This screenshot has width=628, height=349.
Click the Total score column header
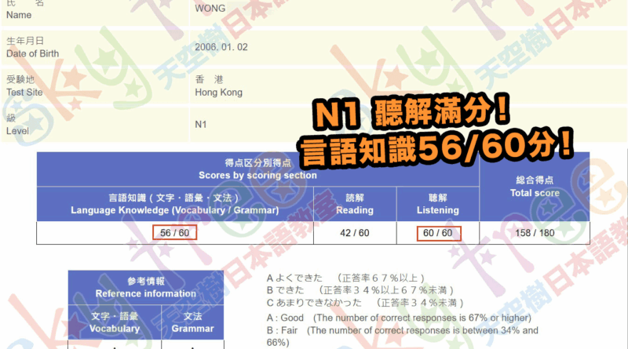pos(535,187)
